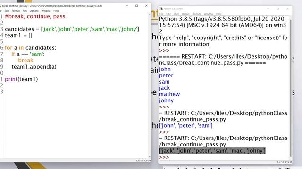Click the editor scrollbar down arrow
Viewport: 302px width, 169px height.
[x=150, y=157]
